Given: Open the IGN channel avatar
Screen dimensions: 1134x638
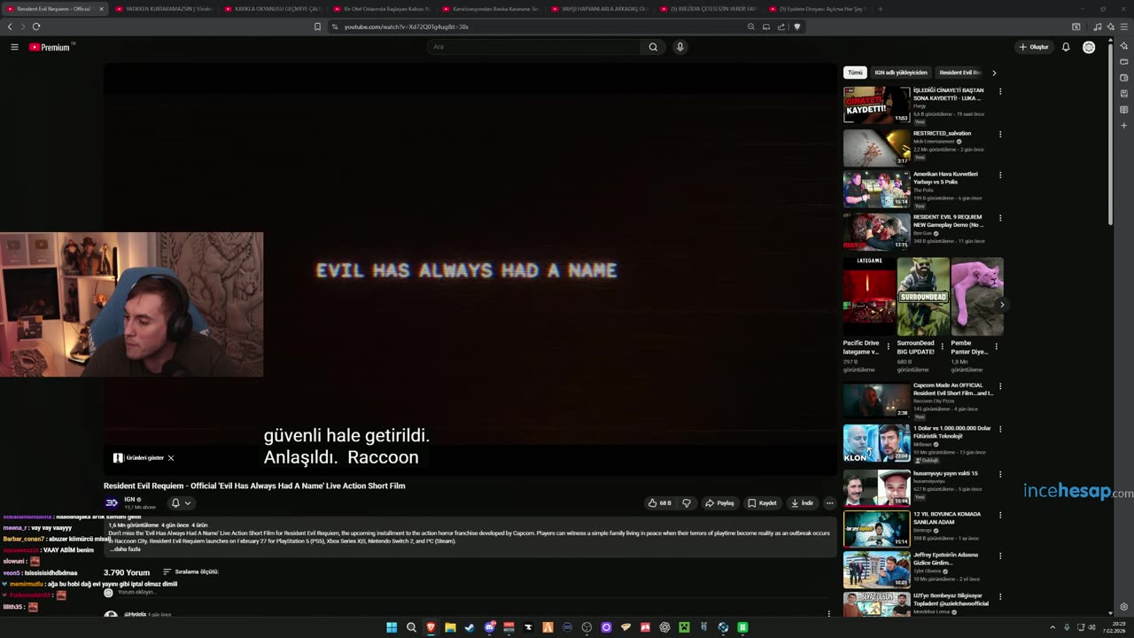Looking at the screenshot, I should (112, 502).
